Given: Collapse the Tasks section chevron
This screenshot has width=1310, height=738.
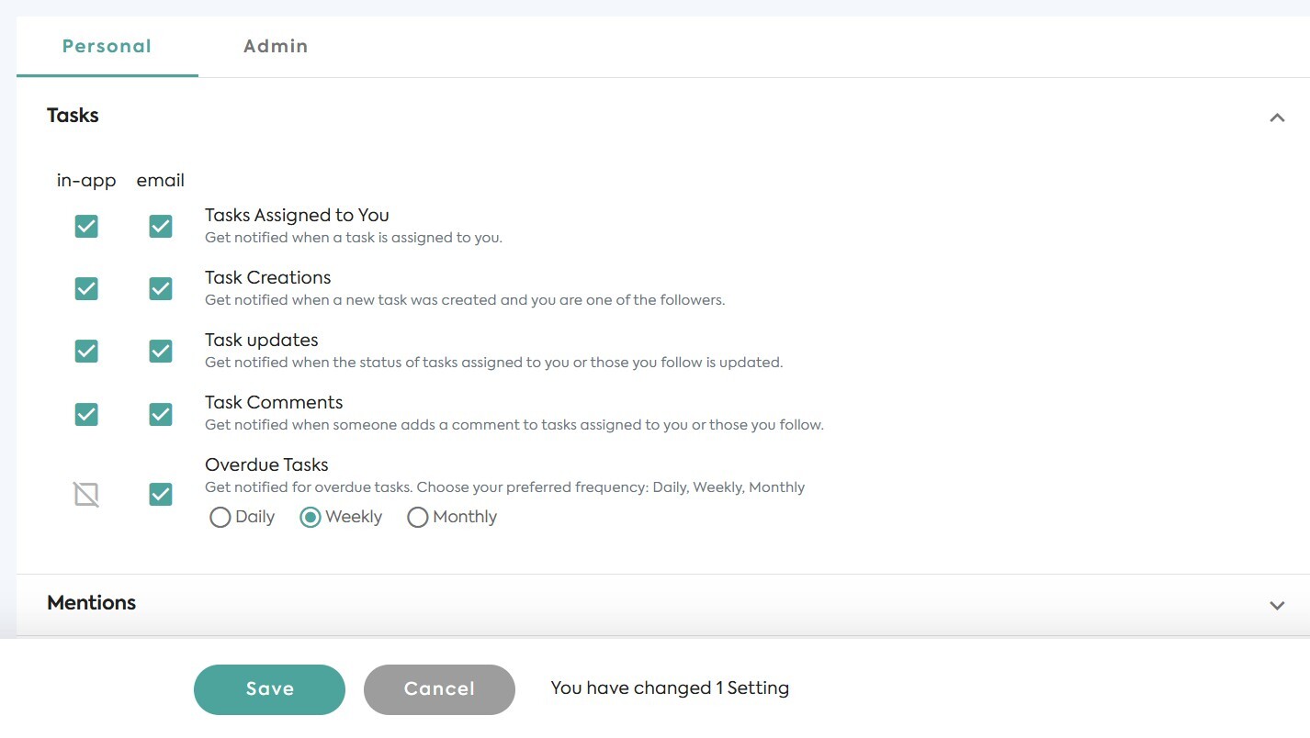Looking at the screenshot, I should tap(1276, 117).
